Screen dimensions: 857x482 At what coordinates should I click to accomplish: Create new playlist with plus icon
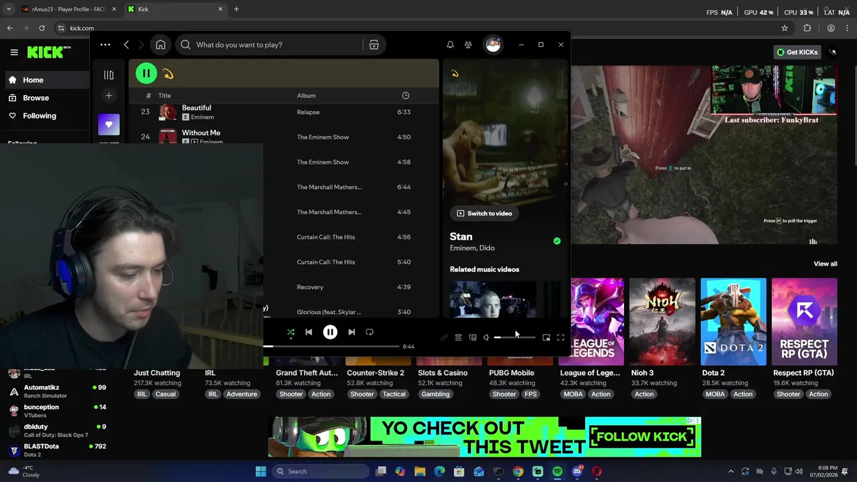pyautogui.click(x=108, y=96)
